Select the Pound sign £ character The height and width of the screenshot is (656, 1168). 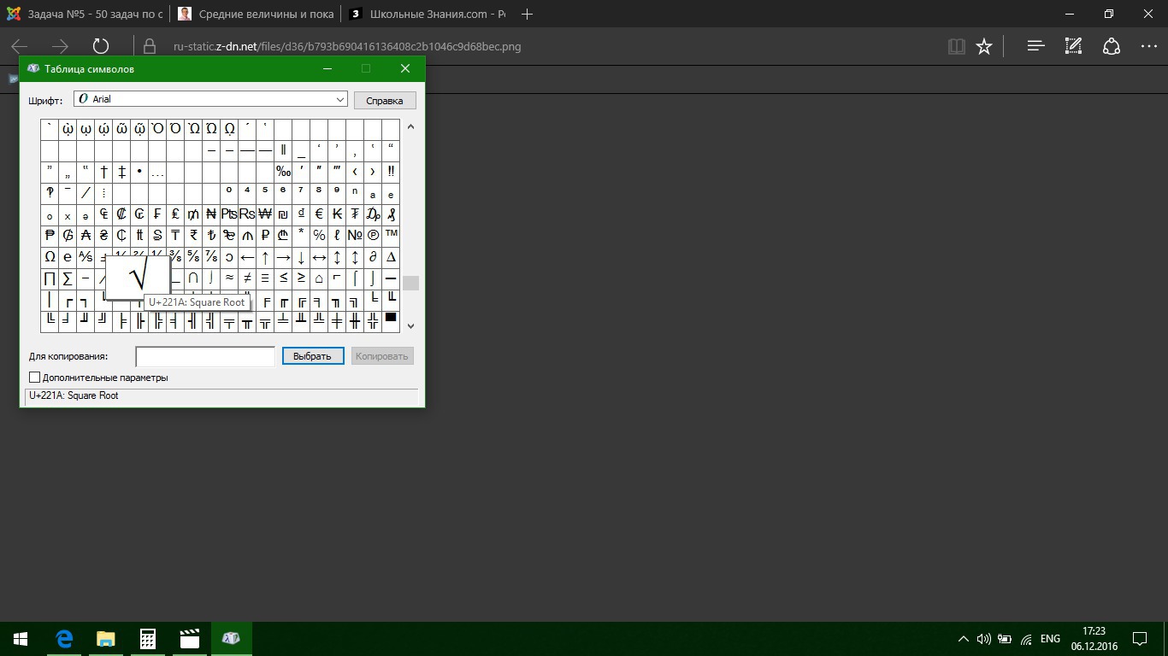175,214
